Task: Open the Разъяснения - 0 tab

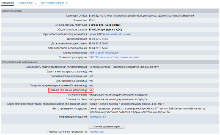Action: click(27, 3)
